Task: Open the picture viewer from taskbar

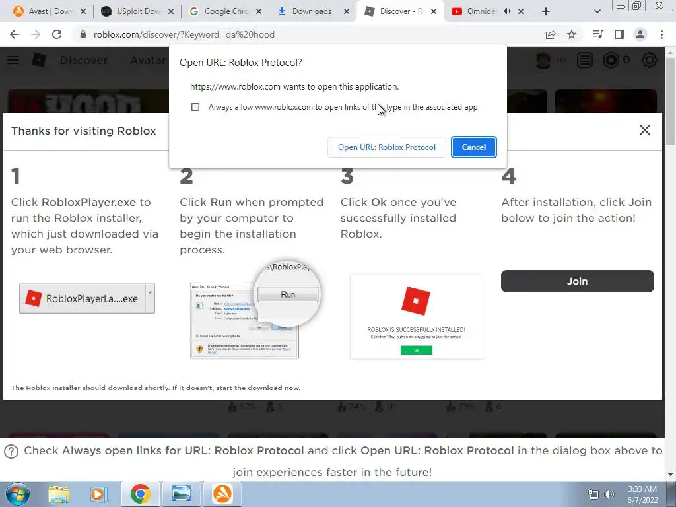Action: click(x=182, y=494)
